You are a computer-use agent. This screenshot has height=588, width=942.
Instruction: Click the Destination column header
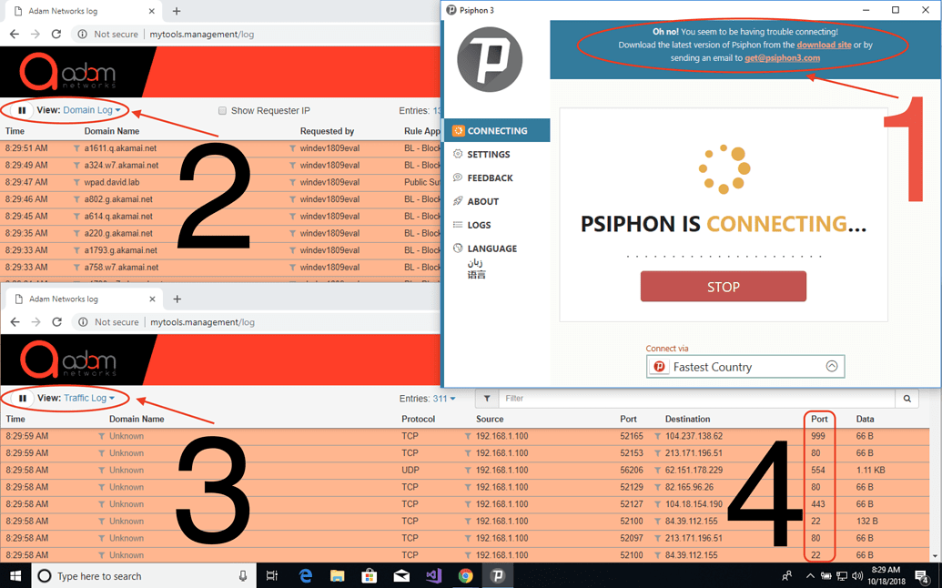pos(687,419)
